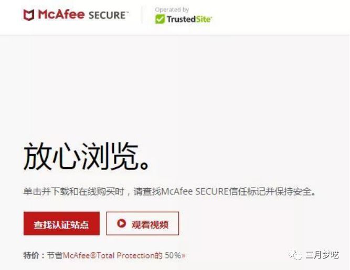Click the red McAfee shield logo icon
This screenshot has height=270, width=350.
click(29, 15)
